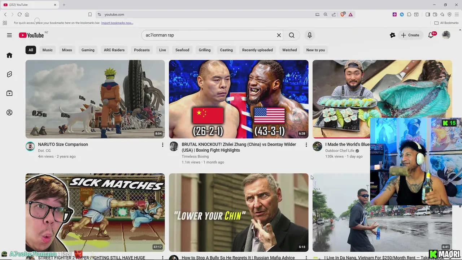Reload the page with the refresh icon
Image resolution: width=462 pixels, height=260 pixels.
coord(19,14)
